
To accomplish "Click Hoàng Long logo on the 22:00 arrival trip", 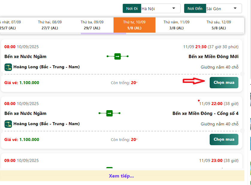I will [x=8, y=124].
